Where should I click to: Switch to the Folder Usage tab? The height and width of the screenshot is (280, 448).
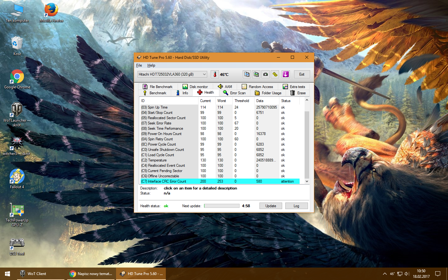(268, 93)
